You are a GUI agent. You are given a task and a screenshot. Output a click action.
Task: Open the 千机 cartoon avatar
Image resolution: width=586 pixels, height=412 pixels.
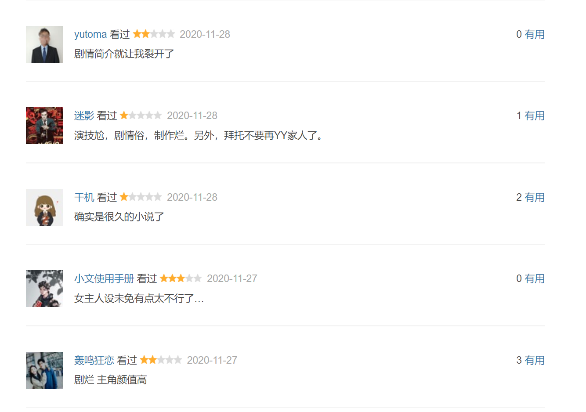(44, 207)
